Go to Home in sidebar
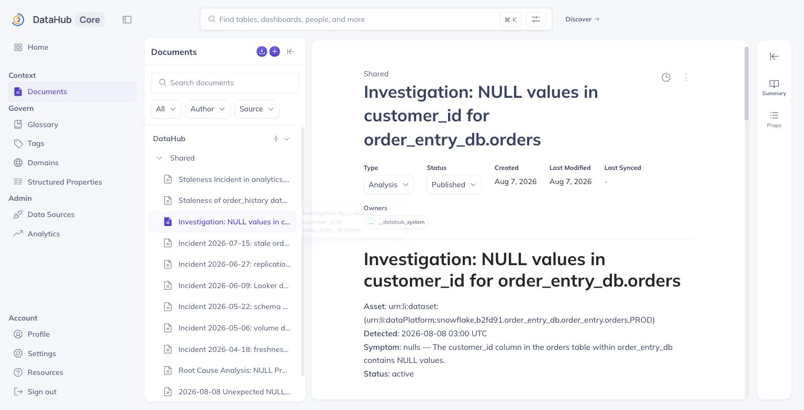 point(72,47)
